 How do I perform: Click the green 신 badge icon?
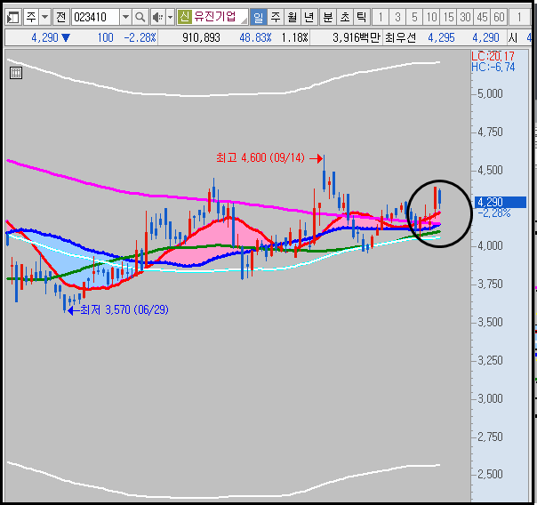coord(184,16)
